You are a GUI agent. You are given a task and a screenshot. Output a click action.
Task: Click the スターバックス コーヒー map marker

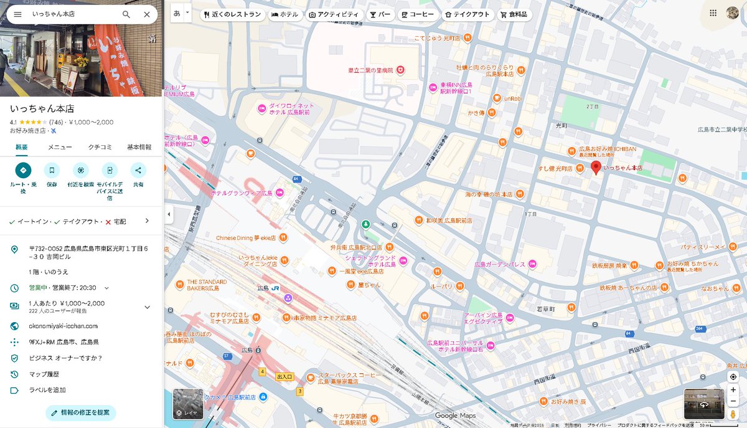point(310,378)
